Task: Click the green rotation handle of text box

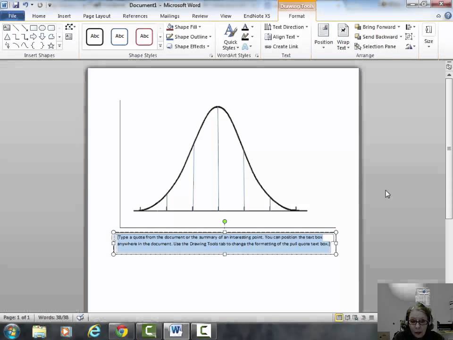Action: click(225, 222)
